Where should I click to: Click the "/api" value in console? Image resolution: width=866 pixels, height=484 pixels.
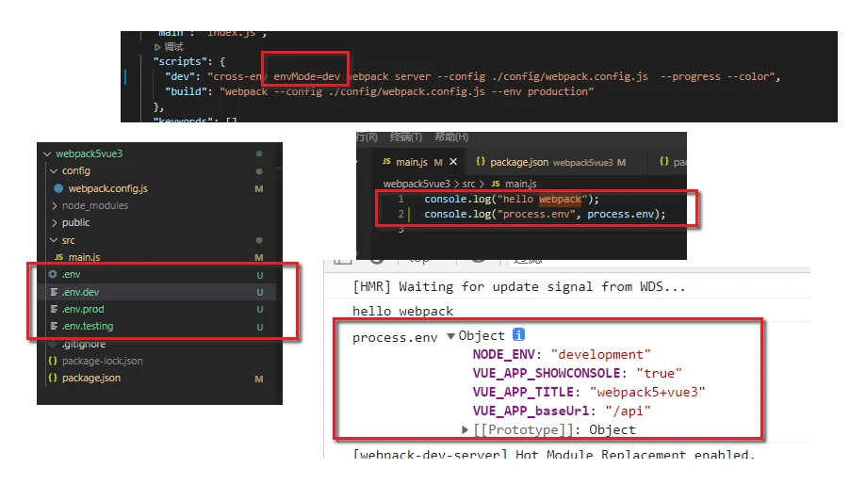(628, 411)
